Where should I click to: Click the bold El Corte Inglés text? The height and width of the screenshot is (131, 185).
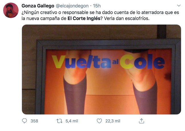pos(84,18)
